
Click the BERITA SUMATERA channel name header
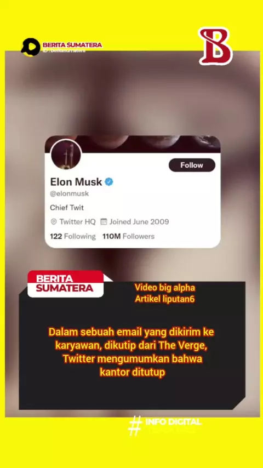pyautogui.click(x=72, y=45)
